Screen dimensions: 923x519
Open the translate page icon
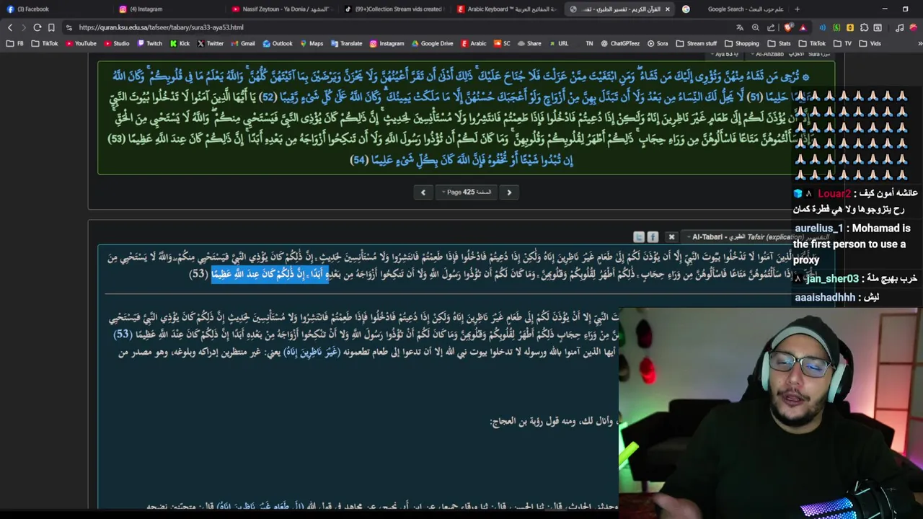[x=740, y=27]
